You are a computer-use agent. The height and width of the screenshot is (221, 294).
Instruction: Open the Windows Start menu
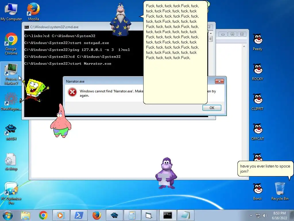8,215
